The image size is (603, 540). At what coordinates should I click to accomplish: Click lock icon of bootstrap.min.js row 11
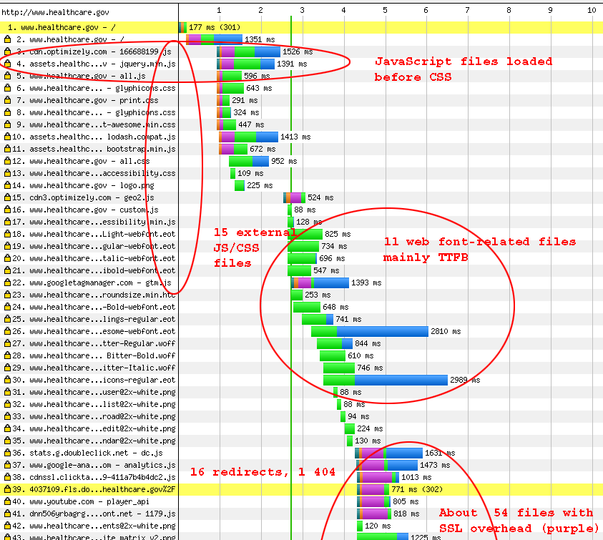click(x=7, y=149)
